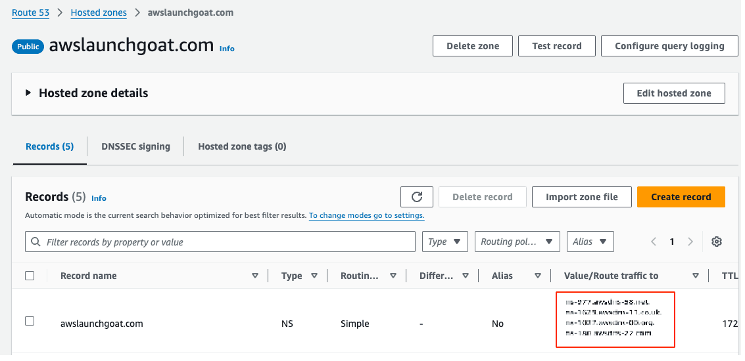The height and width of the screenshot is (361, 745).
Task: Click Configure query logging button
Action: click(x=669, y=46)
